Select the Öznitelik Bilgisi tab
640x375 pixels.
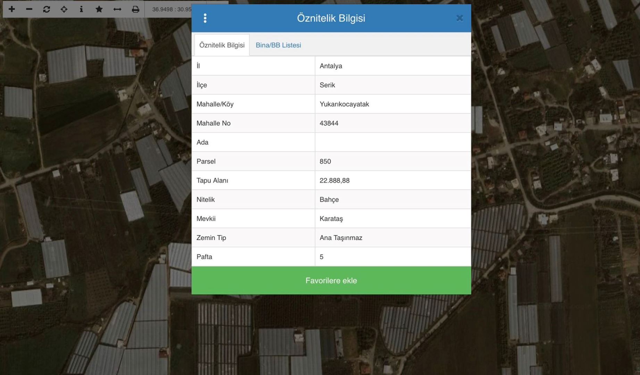(x=222, y=45)
